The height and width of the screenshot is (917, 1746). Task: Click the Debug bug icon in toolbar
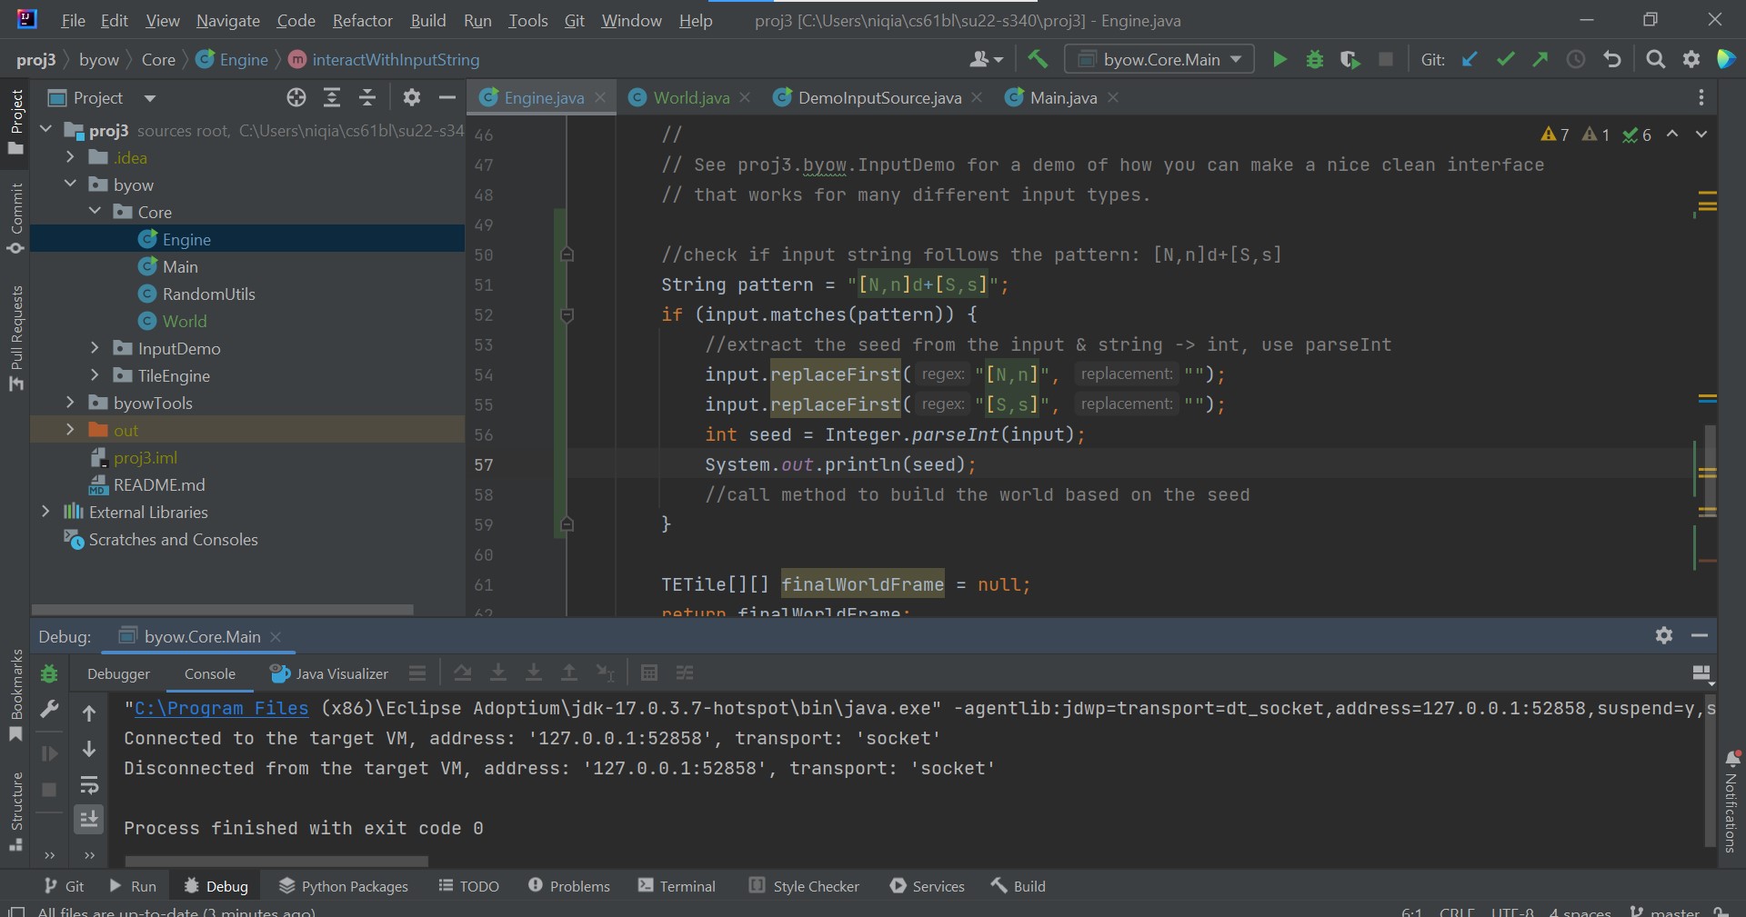(x=1314, y=60)
